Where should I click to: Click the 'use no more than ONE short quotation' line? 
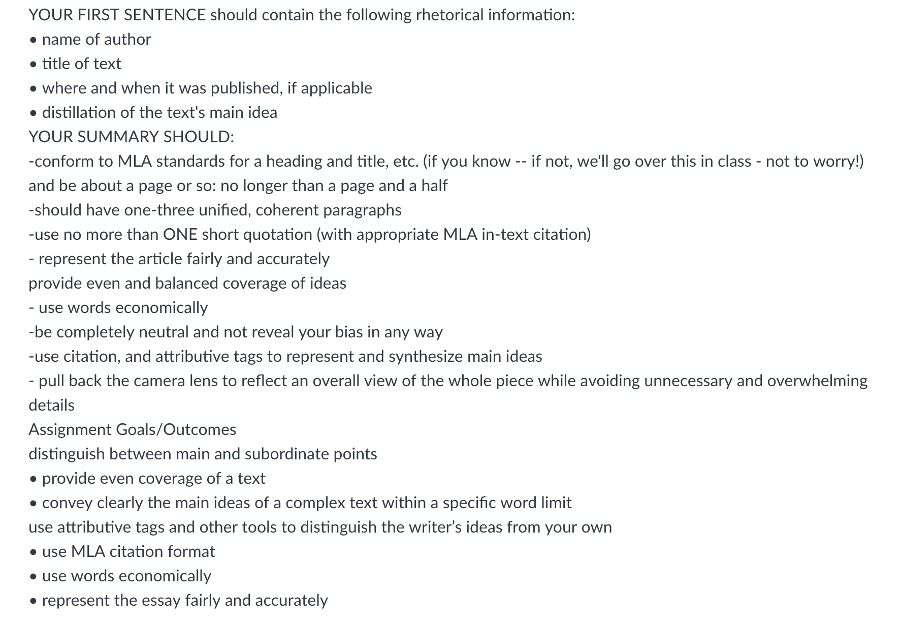(x=310, y=234)
